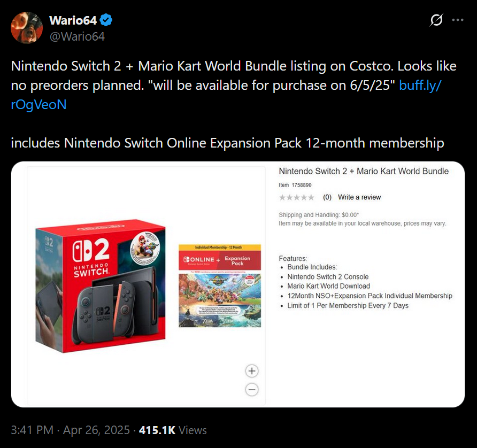The height and width of the screenshot is (448, 477).
Task: Open the @Wario64 handle link
Action: coord(77,36)
